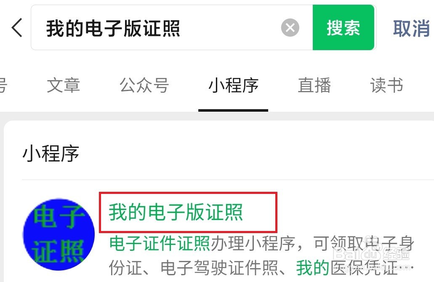Open the 读书 tab
The image size is (434, 282).
pyautogui.click(x=386, y=85)
